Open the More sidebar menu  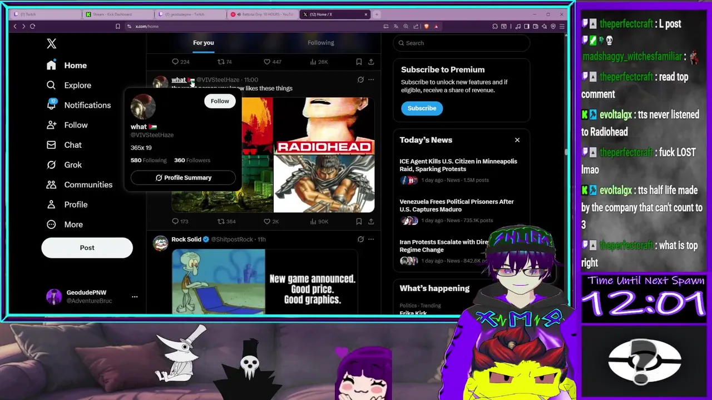pos(65,224)
